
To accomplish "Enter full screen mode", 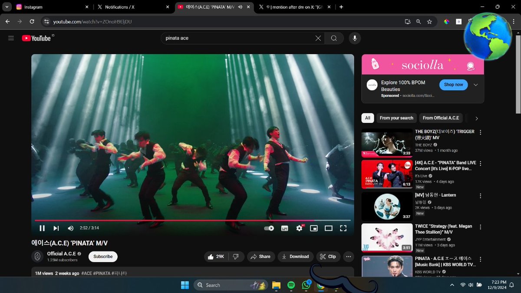I will pos(343,228).
